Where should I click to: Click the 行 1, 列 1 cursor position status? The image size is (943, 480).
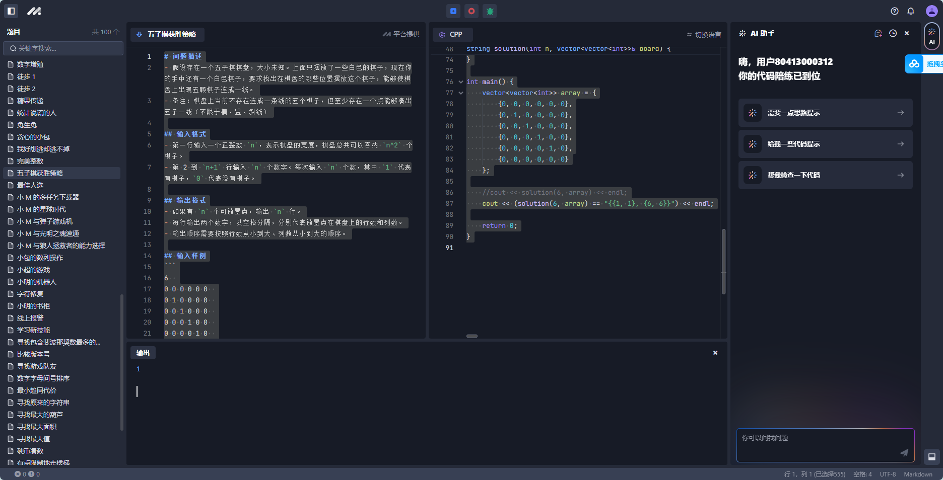click(815, 474)
